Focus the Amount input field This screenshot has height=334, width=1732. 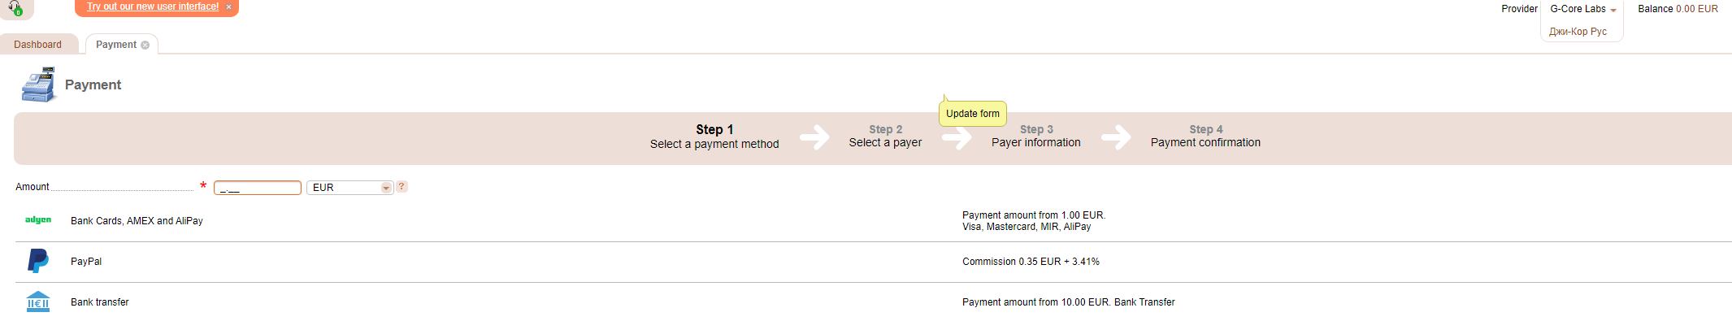click(257, 188)
